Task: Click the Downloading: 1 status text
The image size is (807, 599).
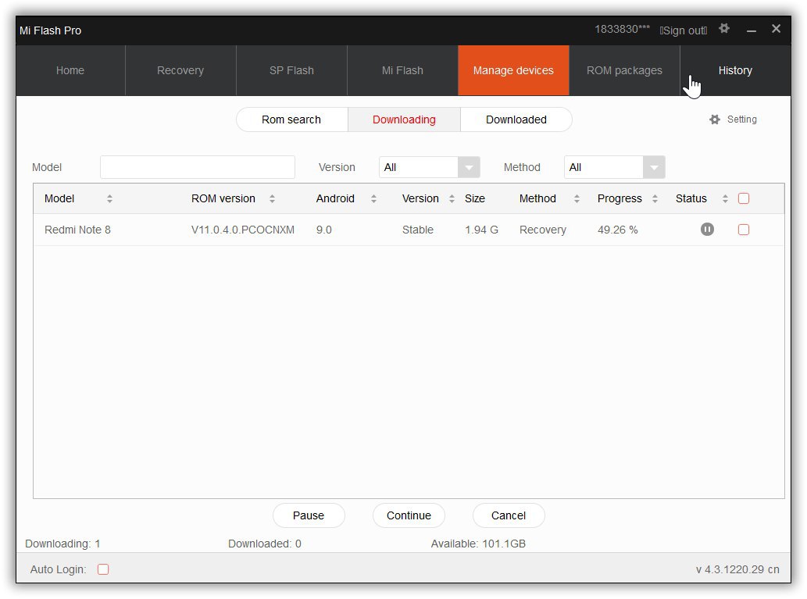Action: point(62,544)
